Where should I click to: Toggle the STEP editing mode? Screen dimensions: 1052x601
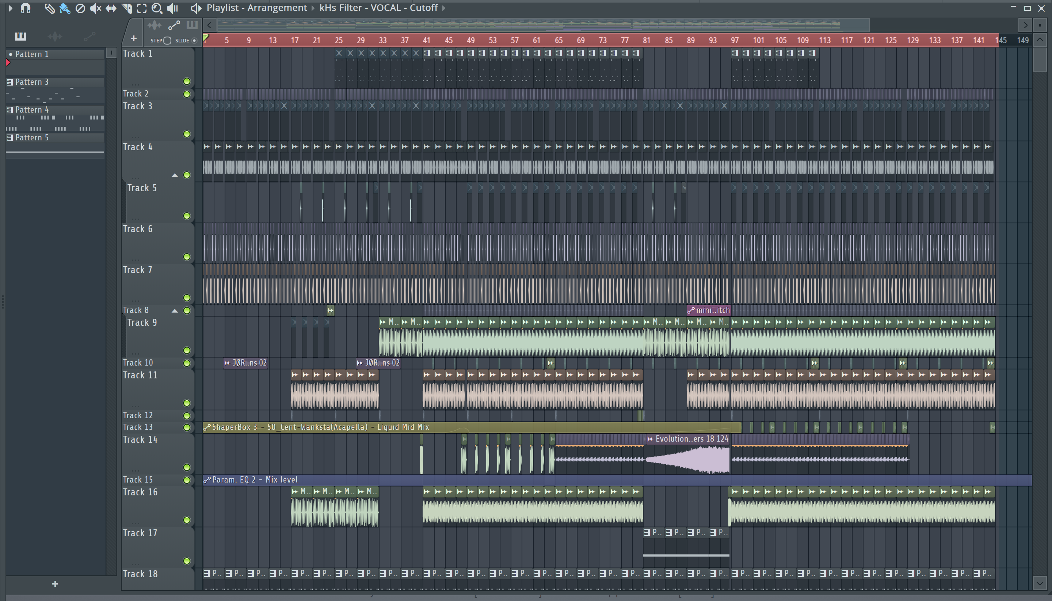point(167,41)
